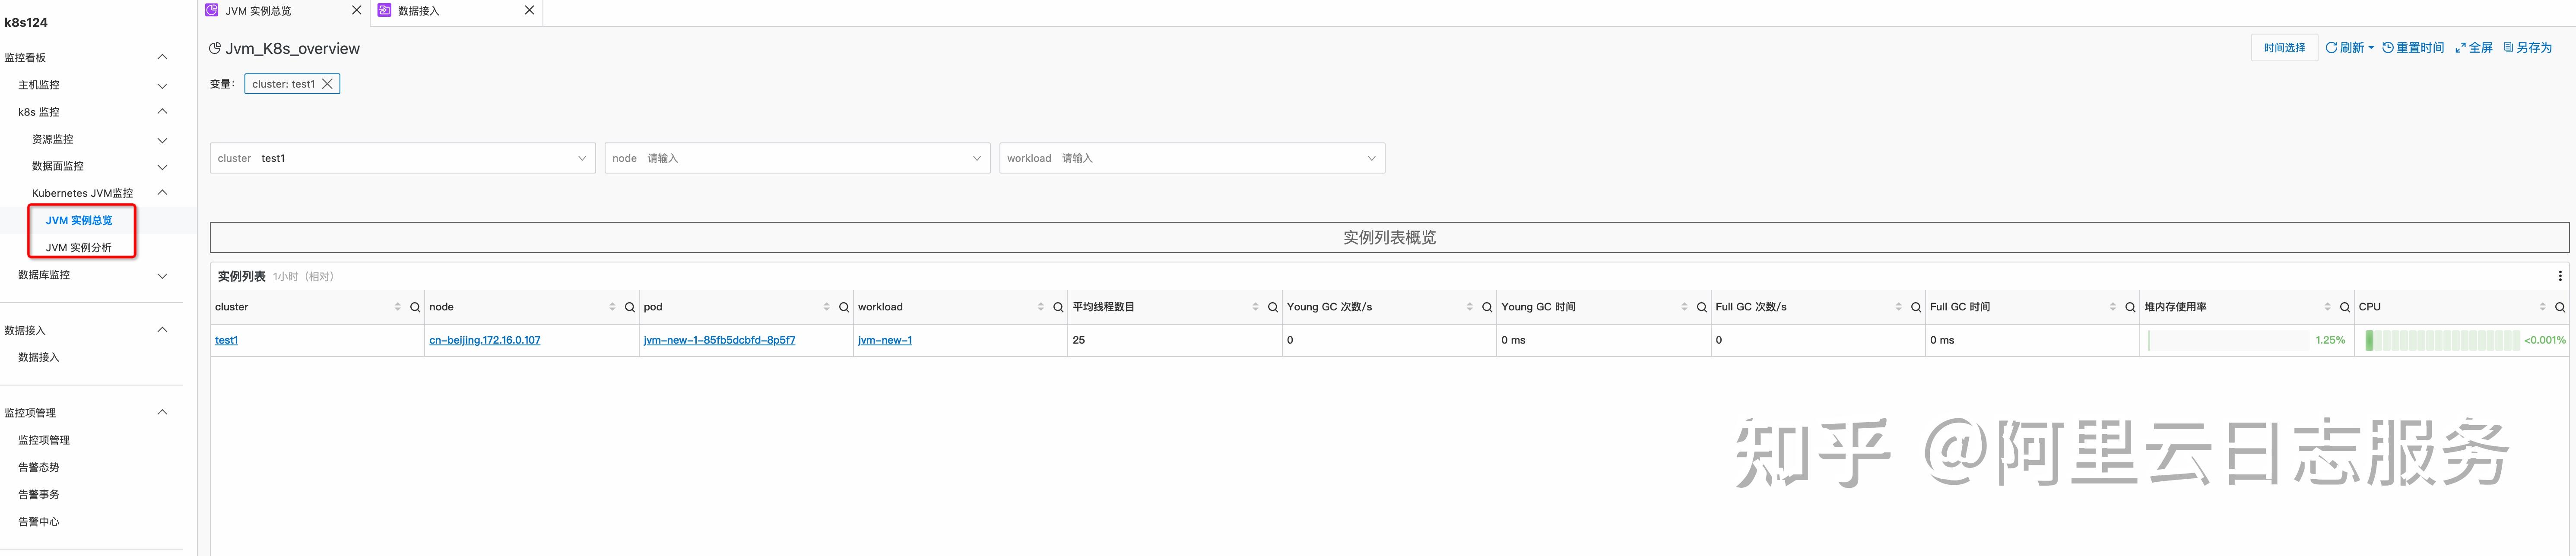Click the 时间选择 button

[x=2284, y=47]
